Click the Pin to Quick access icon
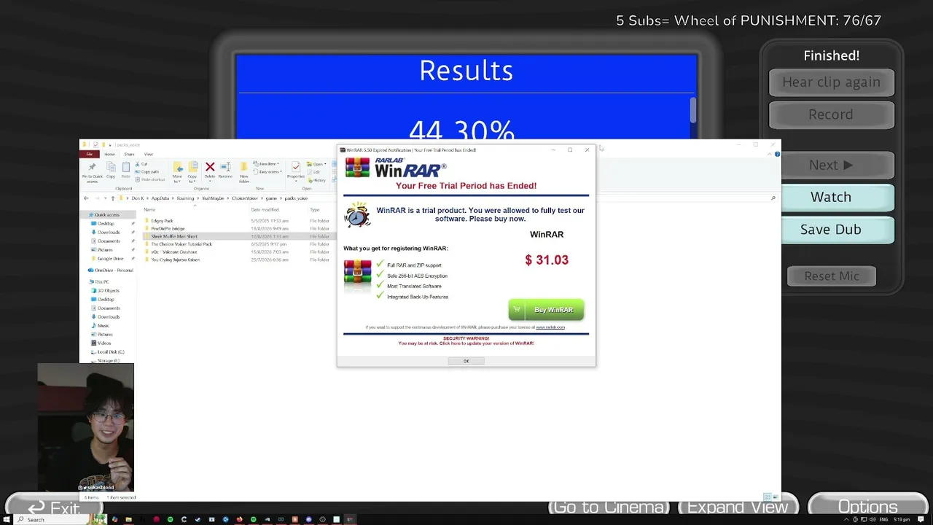This screenshot has width=933, height=525. 92,172
